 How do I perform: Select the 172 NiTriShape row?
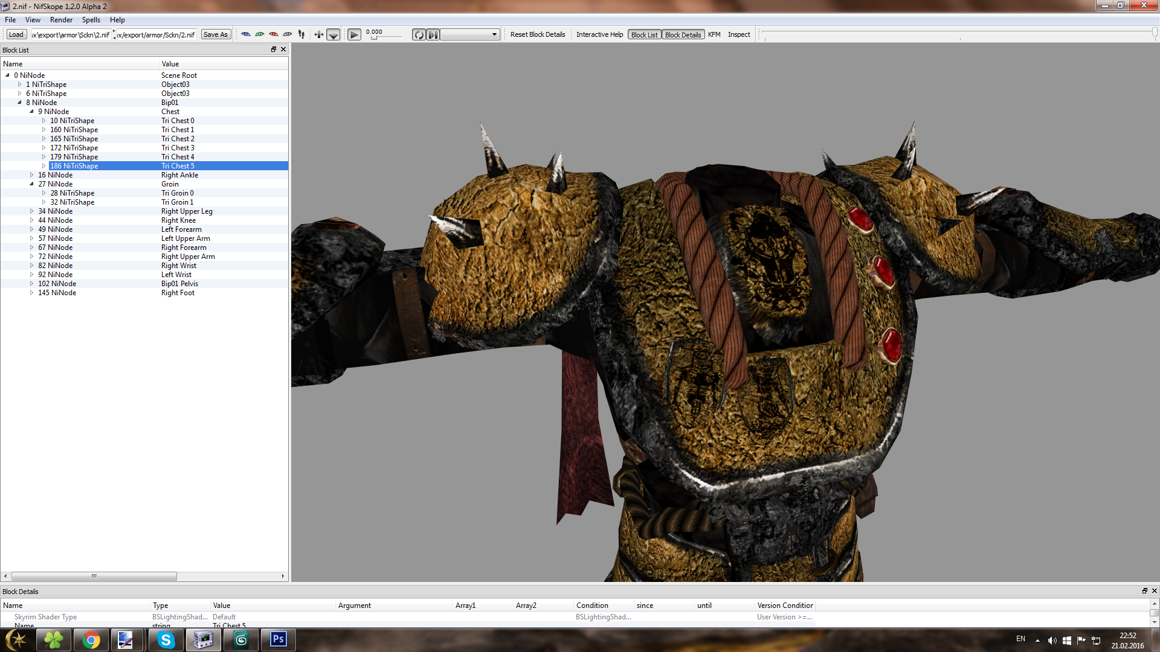[x=144, y=148]
